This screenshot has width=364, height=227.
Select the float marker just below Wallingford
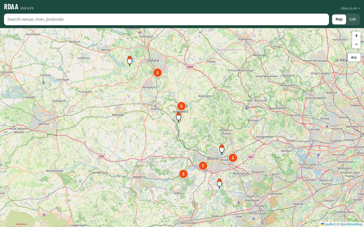pyautogui.click(x=179, y=117)
